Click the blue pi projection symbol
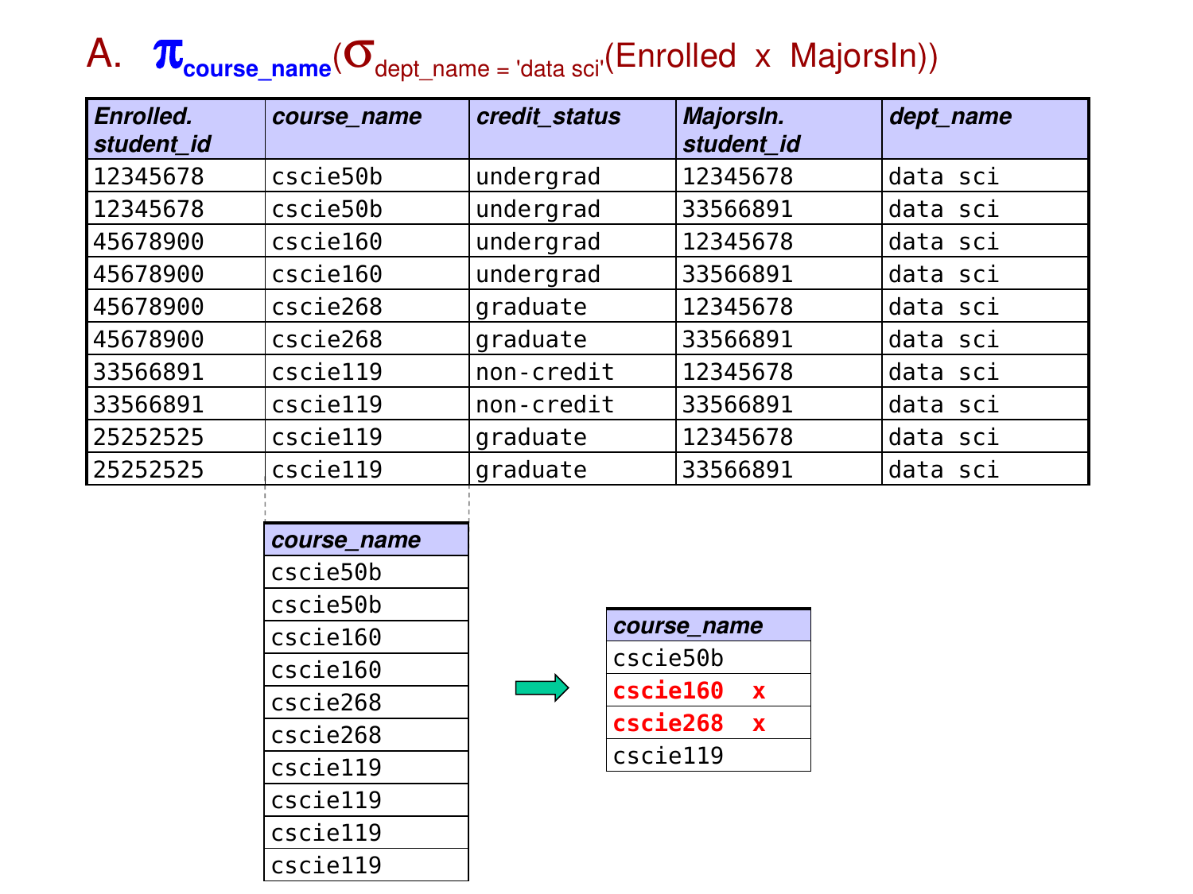Viewport: 1193px width, 894px height. pos(168,55)
